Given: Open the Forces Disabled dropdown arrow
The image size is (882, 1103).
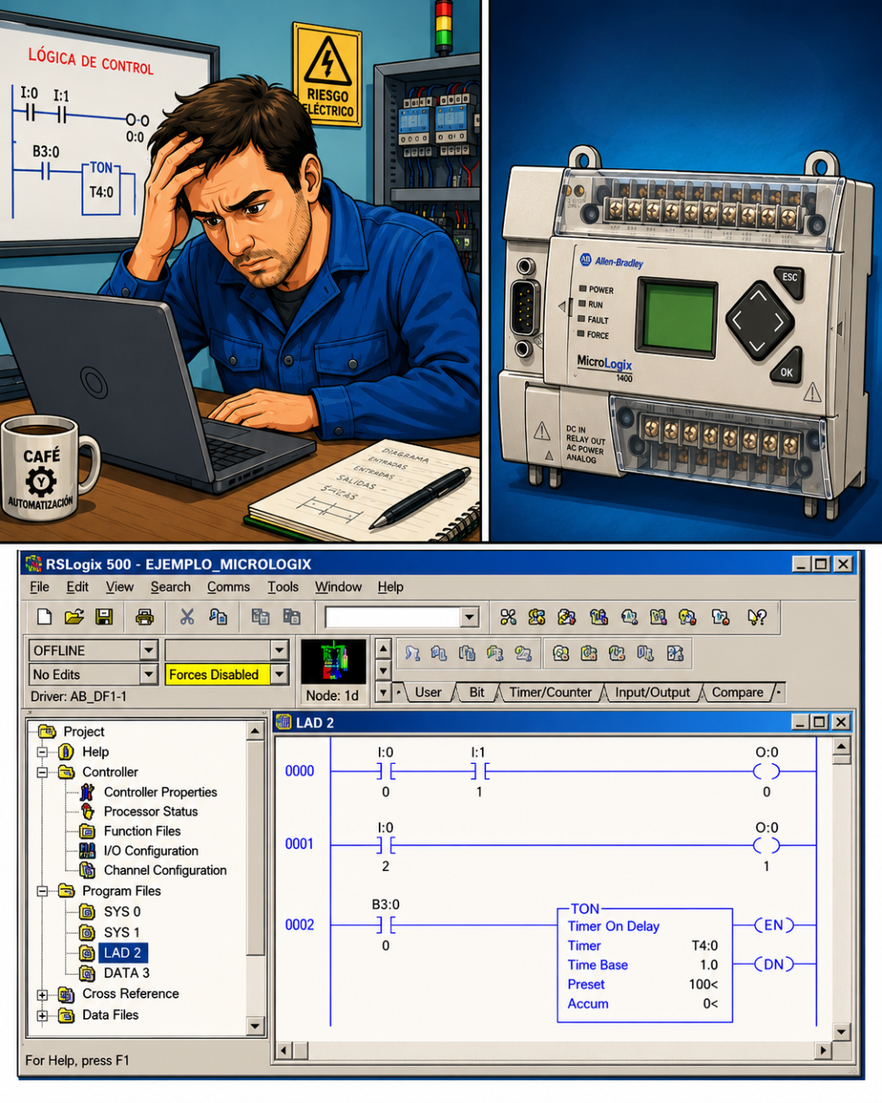Looking at the screenshot, I should (x=279, y=674).
